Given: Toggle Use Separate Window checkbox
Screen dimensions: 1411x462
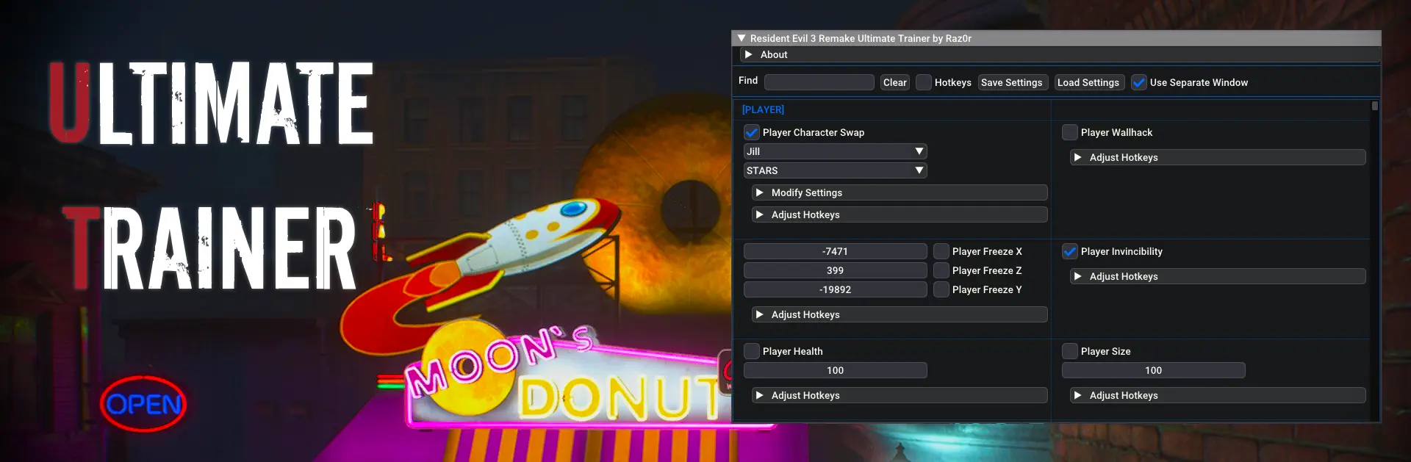Looking at the screenshot, I should 1139,82.
